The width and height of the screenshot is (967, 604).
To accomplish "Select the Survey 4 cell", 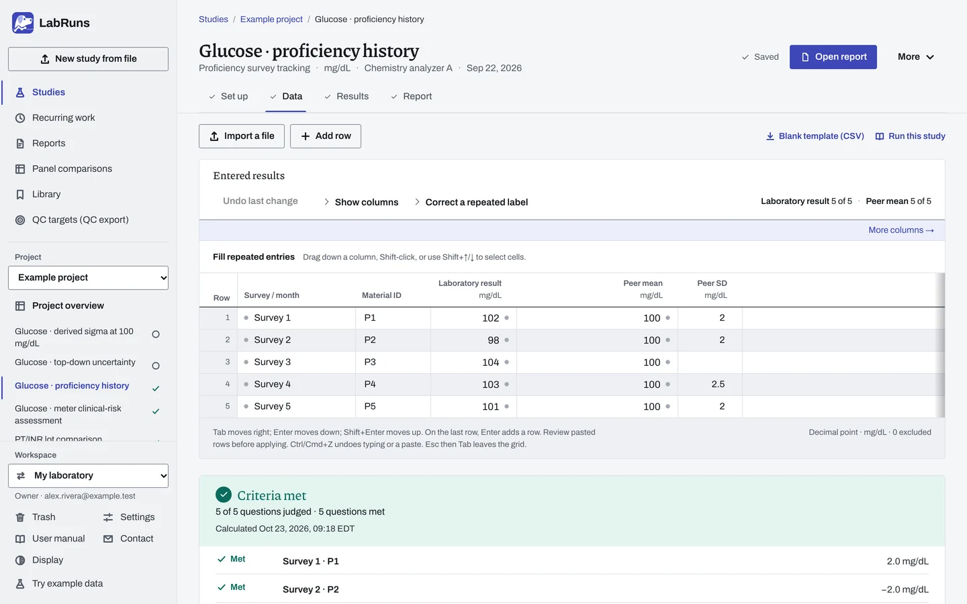I will tap(297, 385).
